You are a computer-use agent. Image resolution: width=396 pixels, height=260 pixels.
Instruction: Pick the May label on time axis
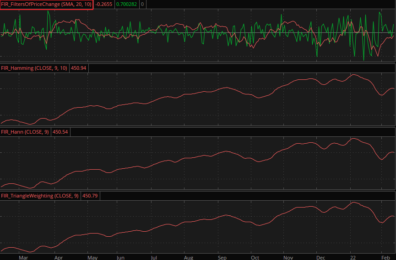point(92,257)
